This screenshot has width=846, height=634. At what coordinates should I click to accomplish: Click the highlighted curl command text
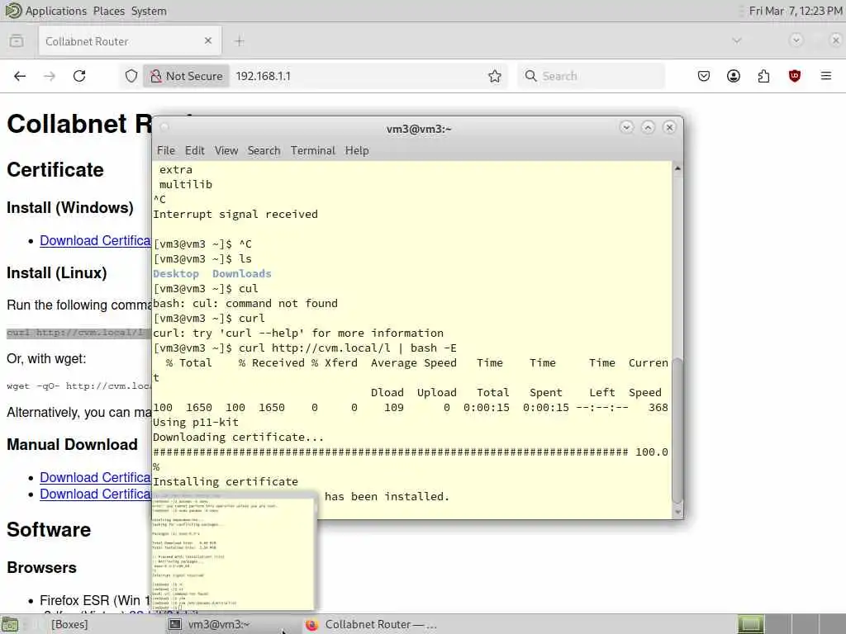point(78,332)
